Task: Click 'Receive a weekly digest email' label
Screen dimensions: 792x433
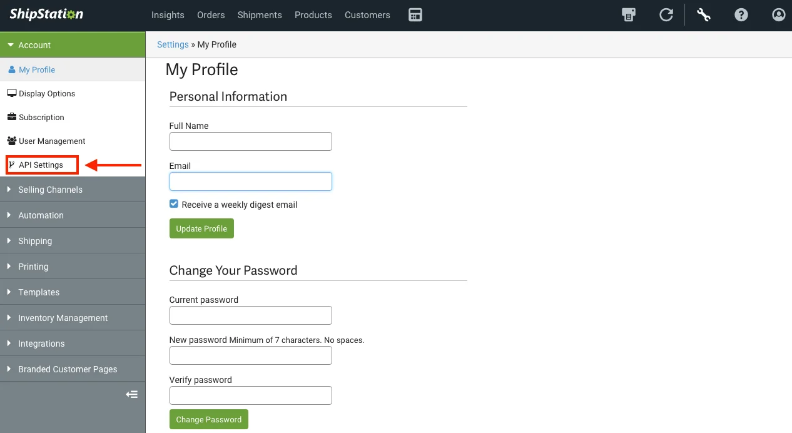Action: [x=240, y=205]
